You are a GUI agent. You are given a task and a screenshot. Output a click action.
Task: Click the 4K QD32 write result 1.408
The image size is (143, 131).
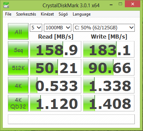[109, 103]
